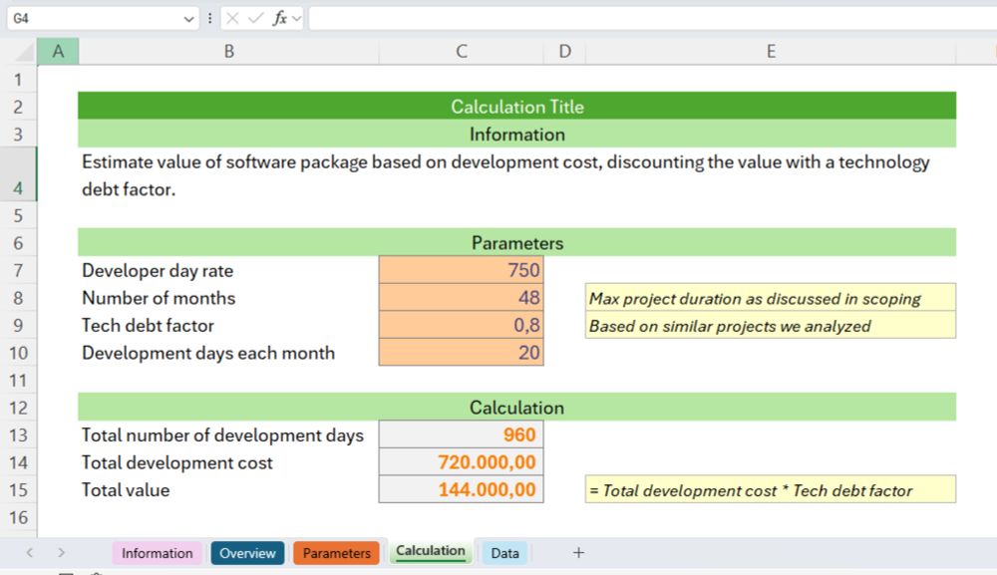Switch to the Information sheet tab
Screen dimensions: 997x575
pyautogui.click(x=158, y=553)
